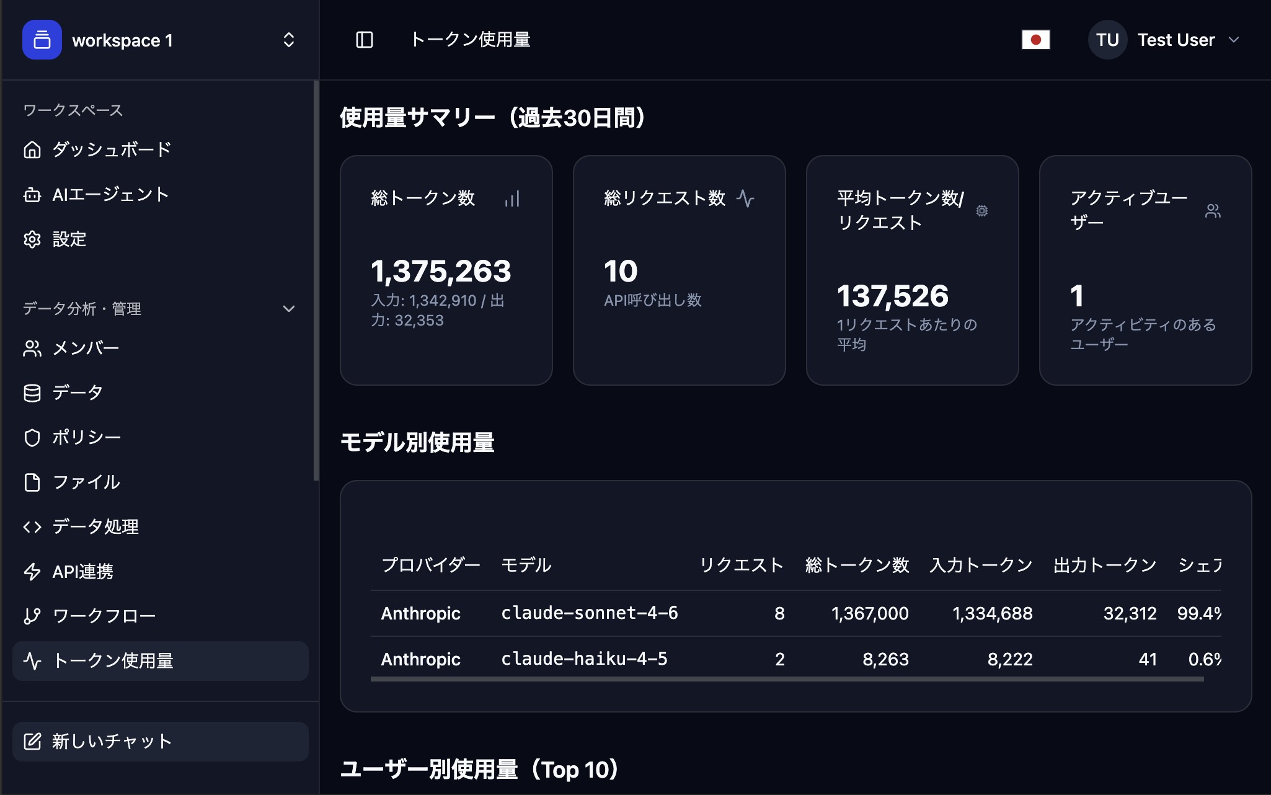
Task: Open the ワークフロー section
Action: point(104,615)
